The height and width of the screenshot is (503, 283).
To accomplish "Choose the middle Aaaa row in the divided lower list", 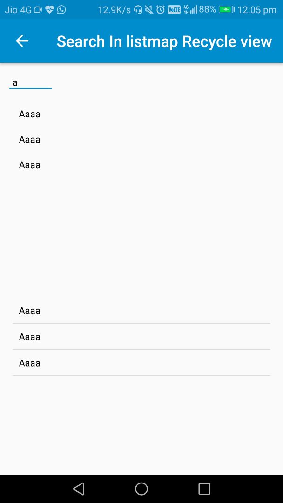I will point(141,337).
